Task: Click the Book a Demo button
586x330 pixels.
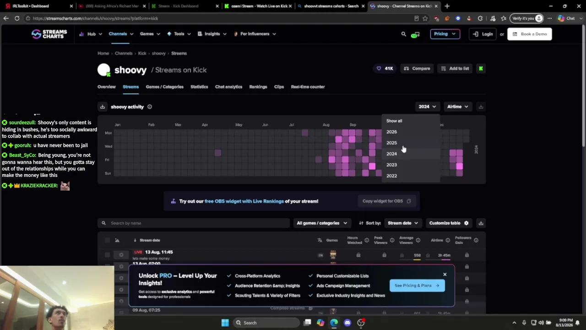Action: tap(530, 34)
